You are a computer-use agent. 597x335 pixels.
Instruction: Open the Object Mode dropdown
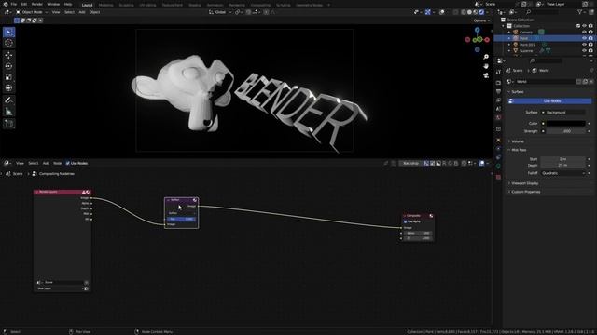click(32, 12)
